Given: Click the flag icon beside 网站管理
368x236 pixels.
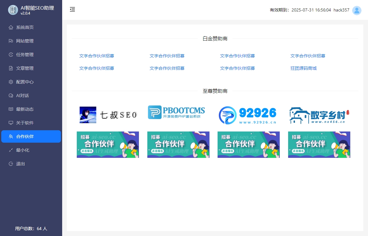Looking at the screenshot, I should point(11,41).
